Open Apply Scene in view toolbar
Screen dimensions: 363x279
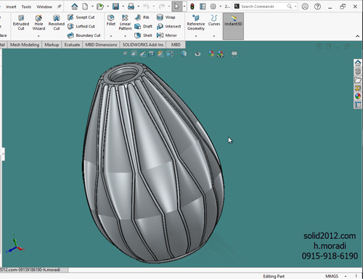click(220, 54)
